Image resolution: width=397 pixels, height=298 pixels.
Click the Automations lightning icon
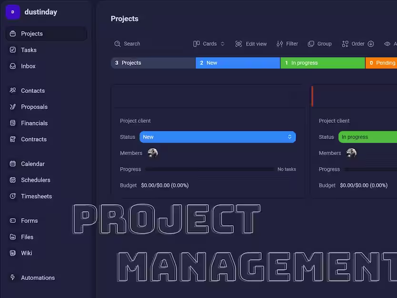click(x=13, y=278)
